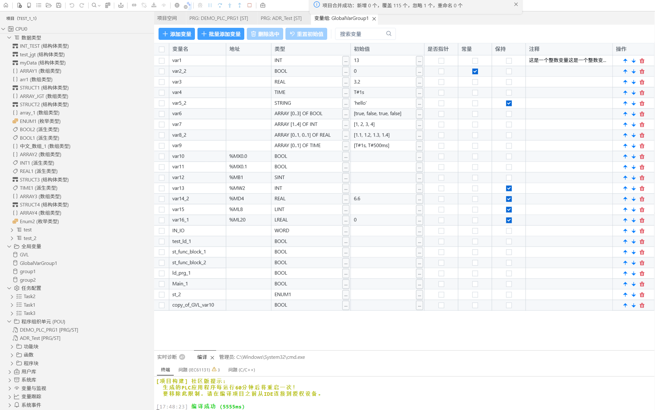This screenshot has height=410, width=655.
Task: Click the step into down-arrow icon
Action: click(230, 5)
